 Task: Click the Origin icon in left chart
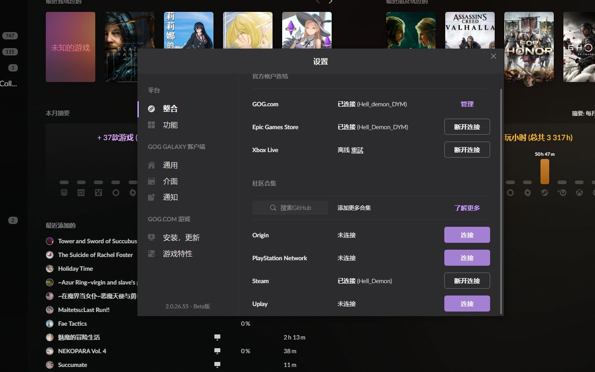pyautogui.click(x=133, y=193)
